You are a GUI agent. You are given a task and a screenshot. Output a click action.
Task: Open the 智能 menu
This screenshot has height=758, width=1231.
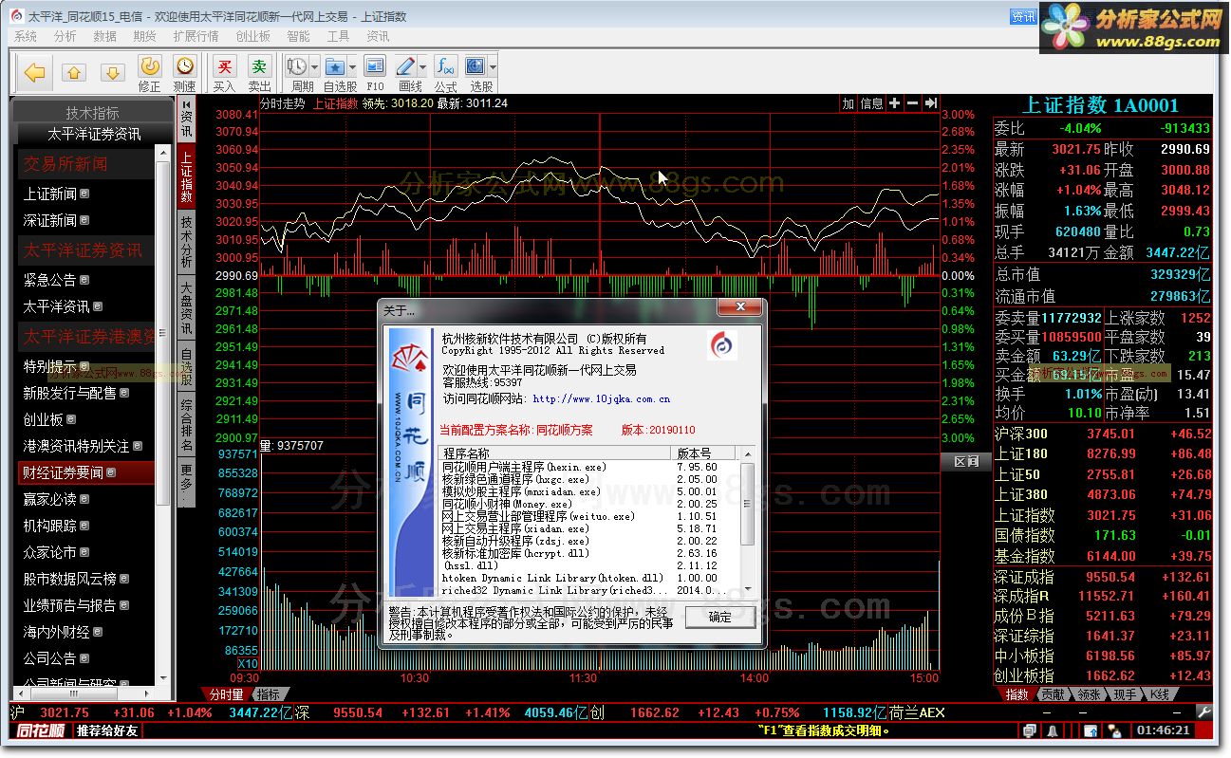coord(298,36)
